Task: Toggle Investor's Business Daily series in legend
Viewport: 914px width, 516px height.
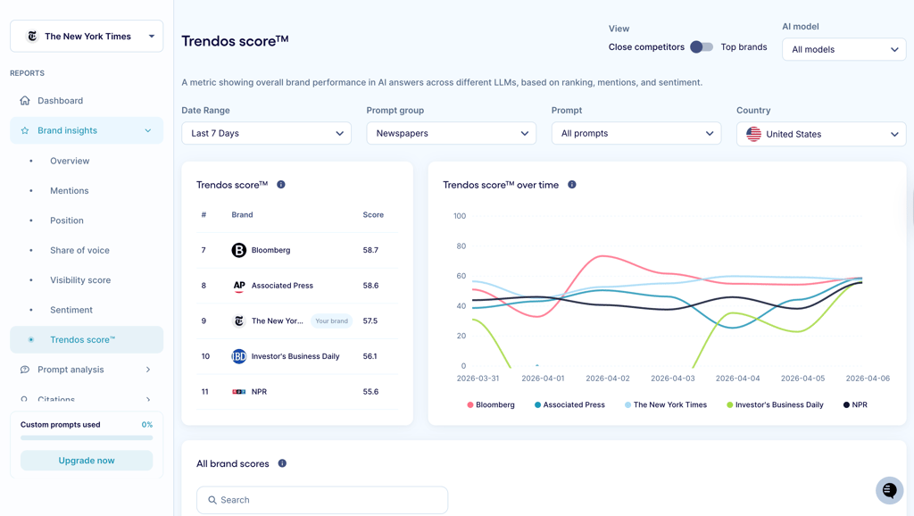Action: coord(775,404)
